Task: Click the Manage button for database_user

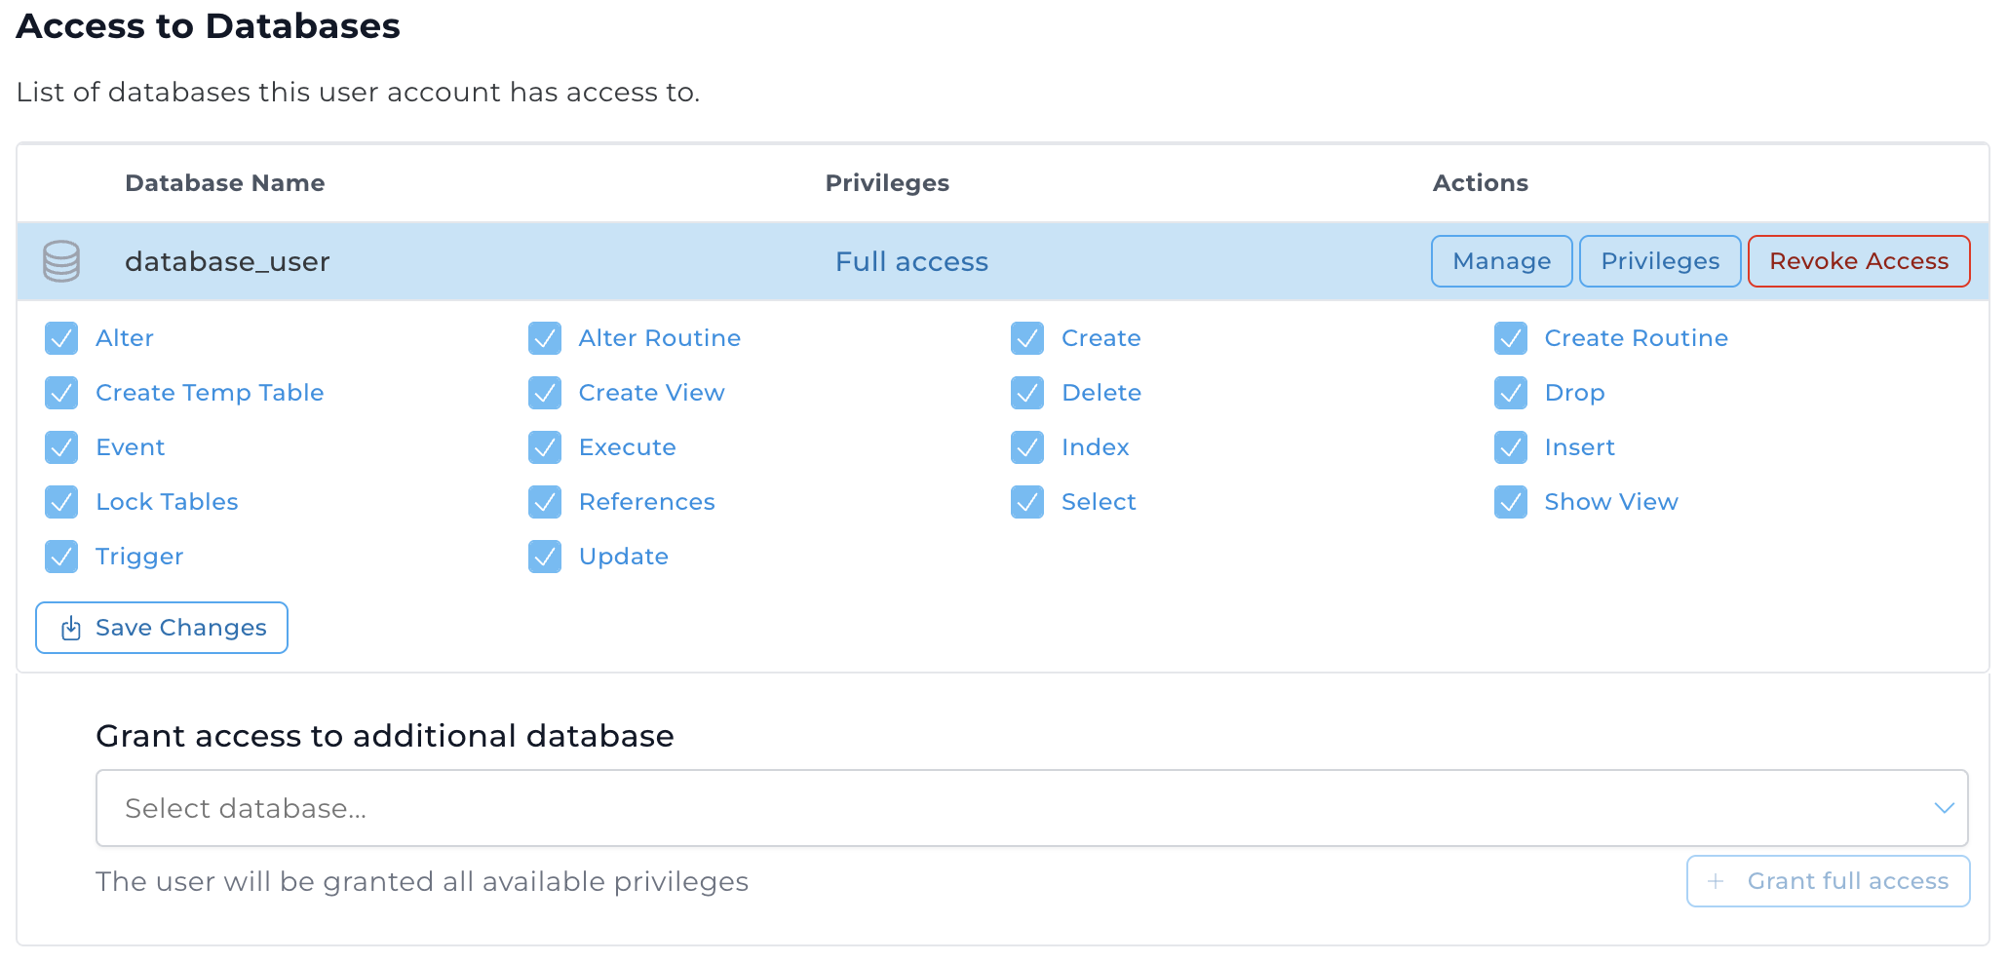Action: 1501,261
